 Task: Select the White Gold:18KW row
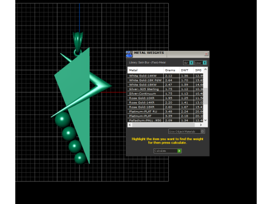(x=165, y=84)
